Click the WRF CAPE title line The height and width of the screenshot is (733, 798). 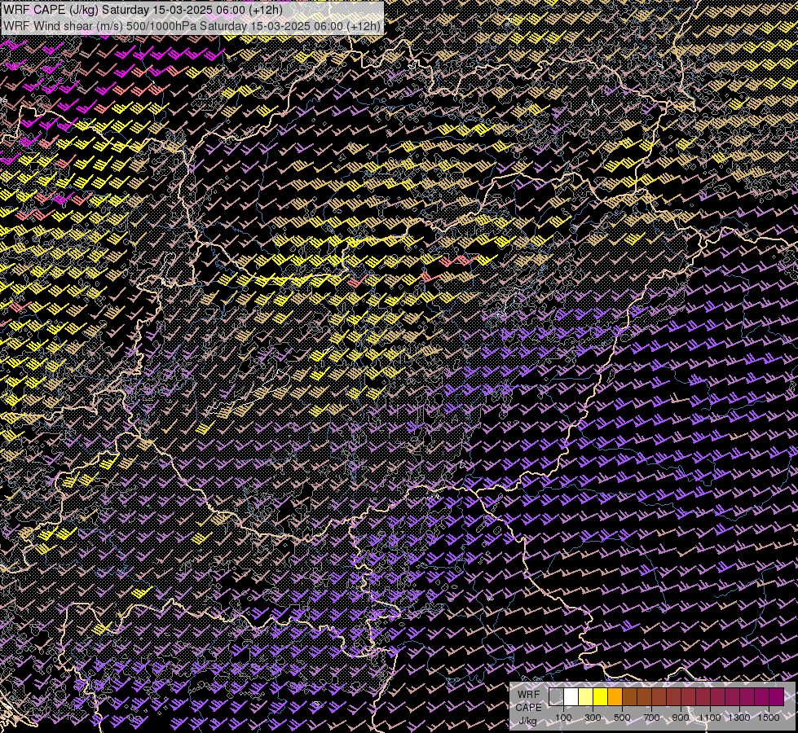(143, 10)
